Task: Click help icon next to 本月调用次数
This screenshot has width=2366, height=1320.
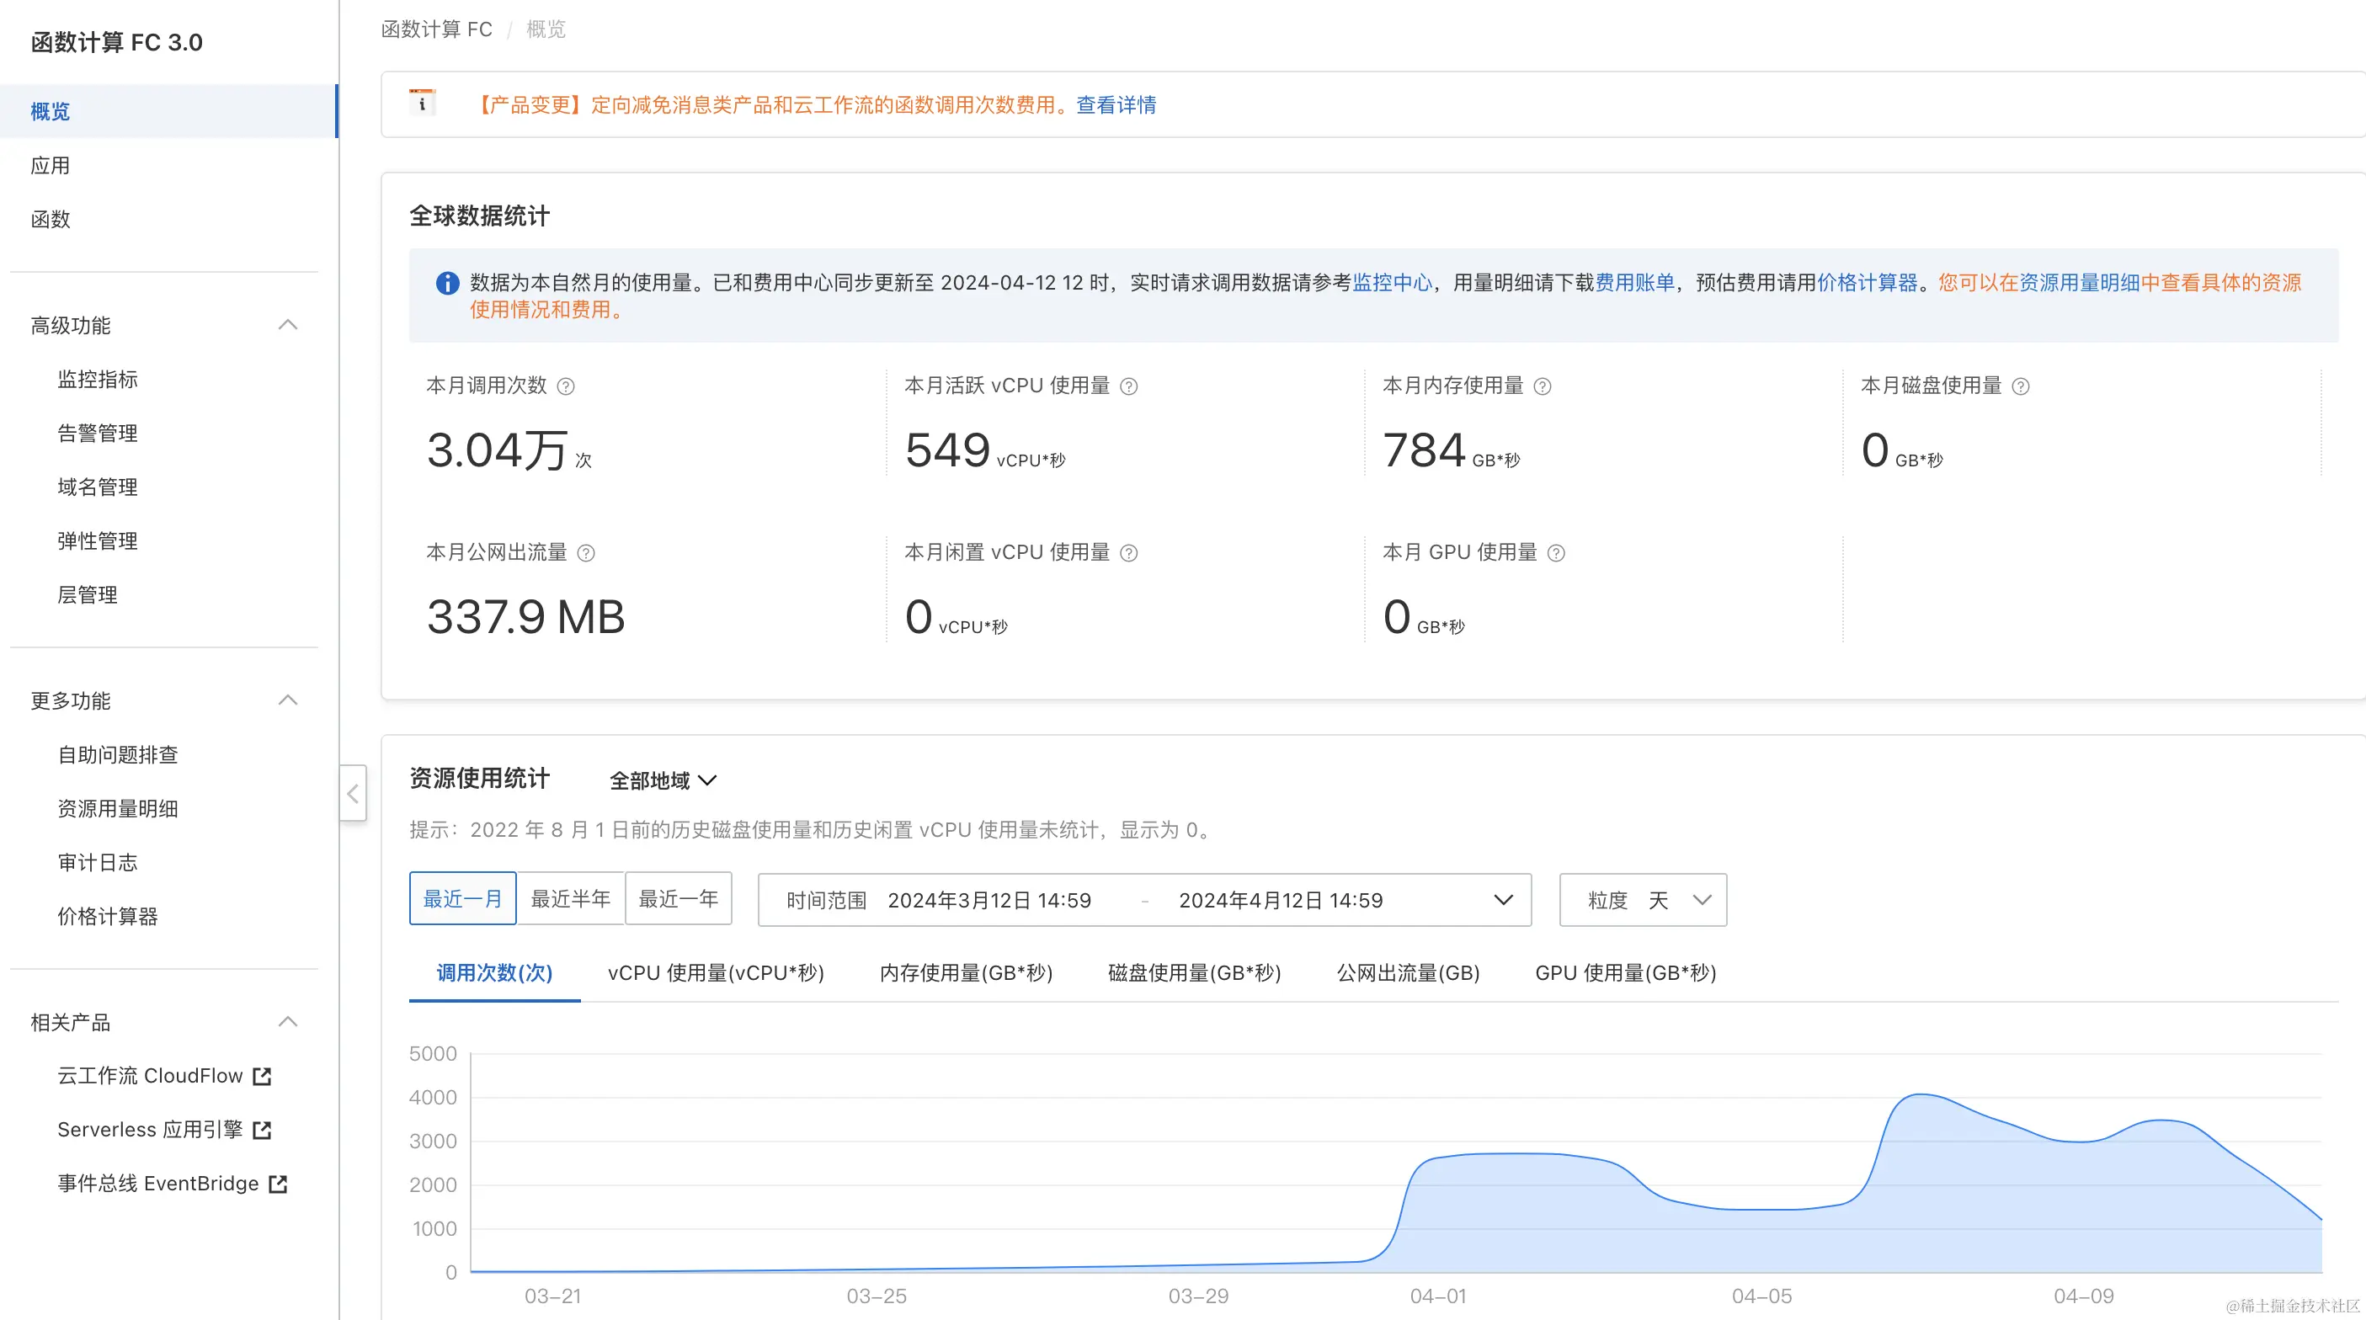Action: (x=566, y=386)
